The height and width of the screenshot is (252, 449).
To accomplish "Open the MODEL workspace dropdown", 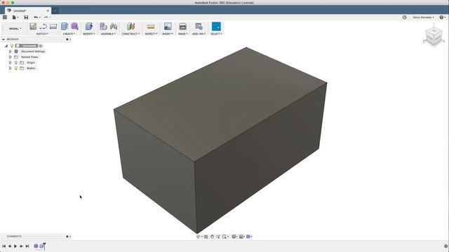I will point(15,29).
